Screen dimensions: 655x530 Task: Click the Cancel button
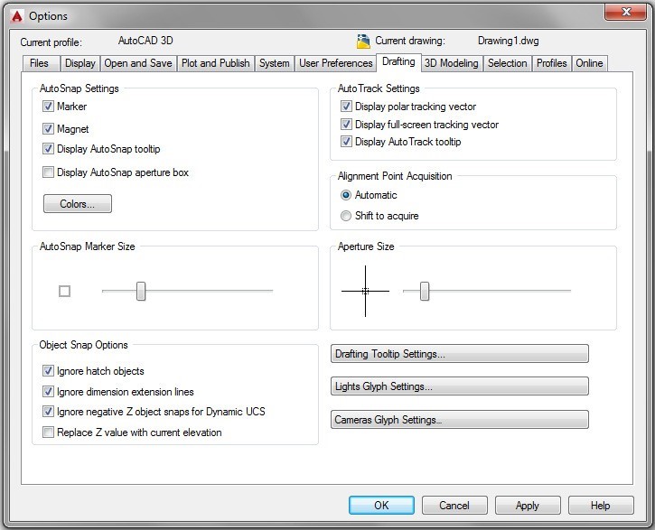tap(454, 506)
